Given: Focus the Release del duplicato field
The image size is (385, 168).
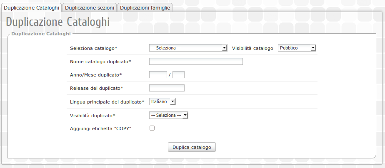Looking at the screenshot, I should 167,88.
